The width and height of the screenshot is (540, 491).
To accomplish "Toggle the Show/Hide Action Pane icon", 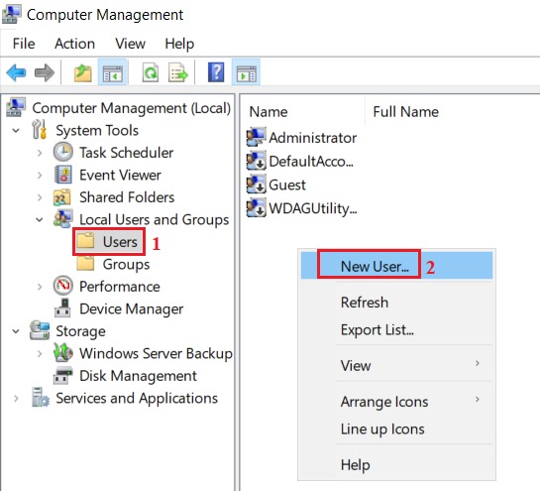I will coord(246,72).
